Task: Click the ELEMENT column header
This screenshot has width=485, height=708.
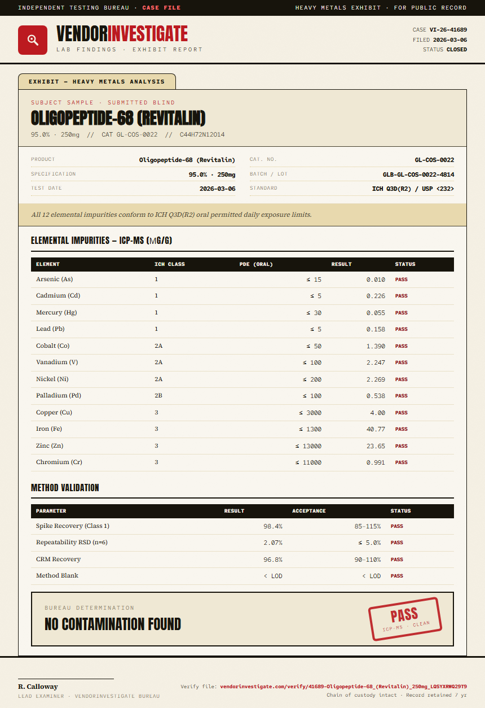Action: pos(48,264)
